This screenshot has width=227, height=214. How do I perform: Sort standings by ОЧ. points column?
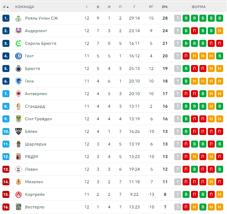[x=165, y=7]
